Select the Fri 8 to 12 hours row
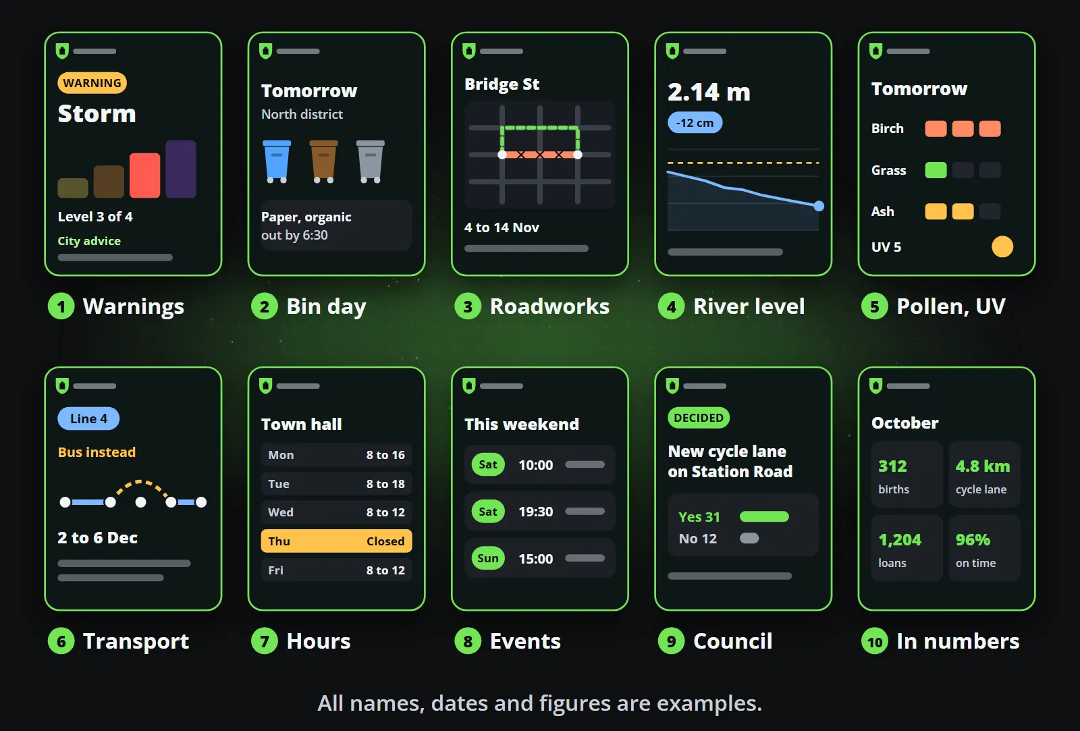The width and height of the screenshot is (1080, 731). (337, 570)
